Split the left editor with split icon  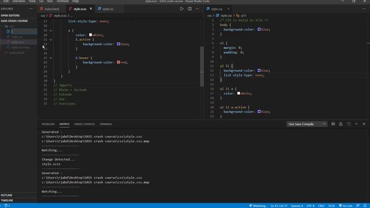[190, 9]
